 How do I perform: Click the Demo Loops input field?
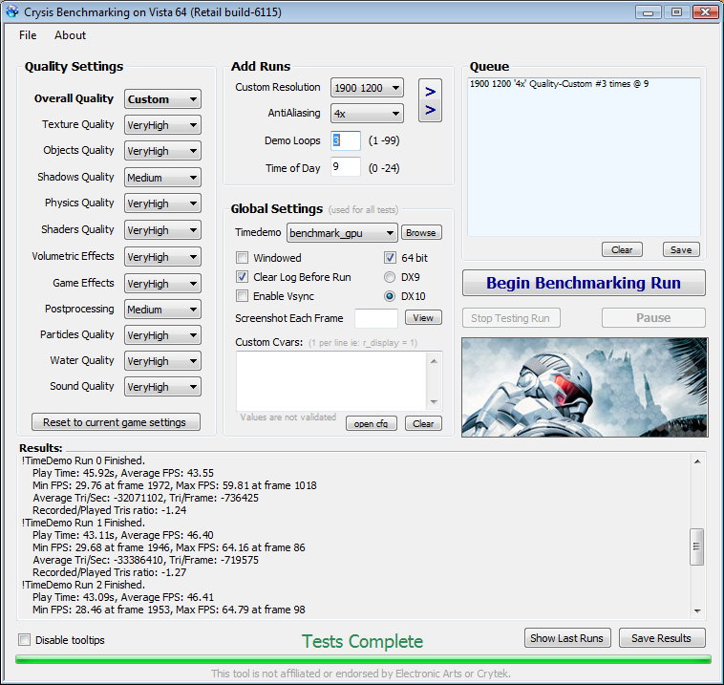tap(346, 140)
